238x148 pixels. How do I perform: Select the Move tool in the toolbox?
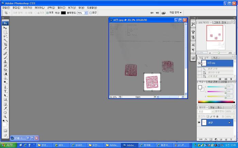[x=5, y=28]
